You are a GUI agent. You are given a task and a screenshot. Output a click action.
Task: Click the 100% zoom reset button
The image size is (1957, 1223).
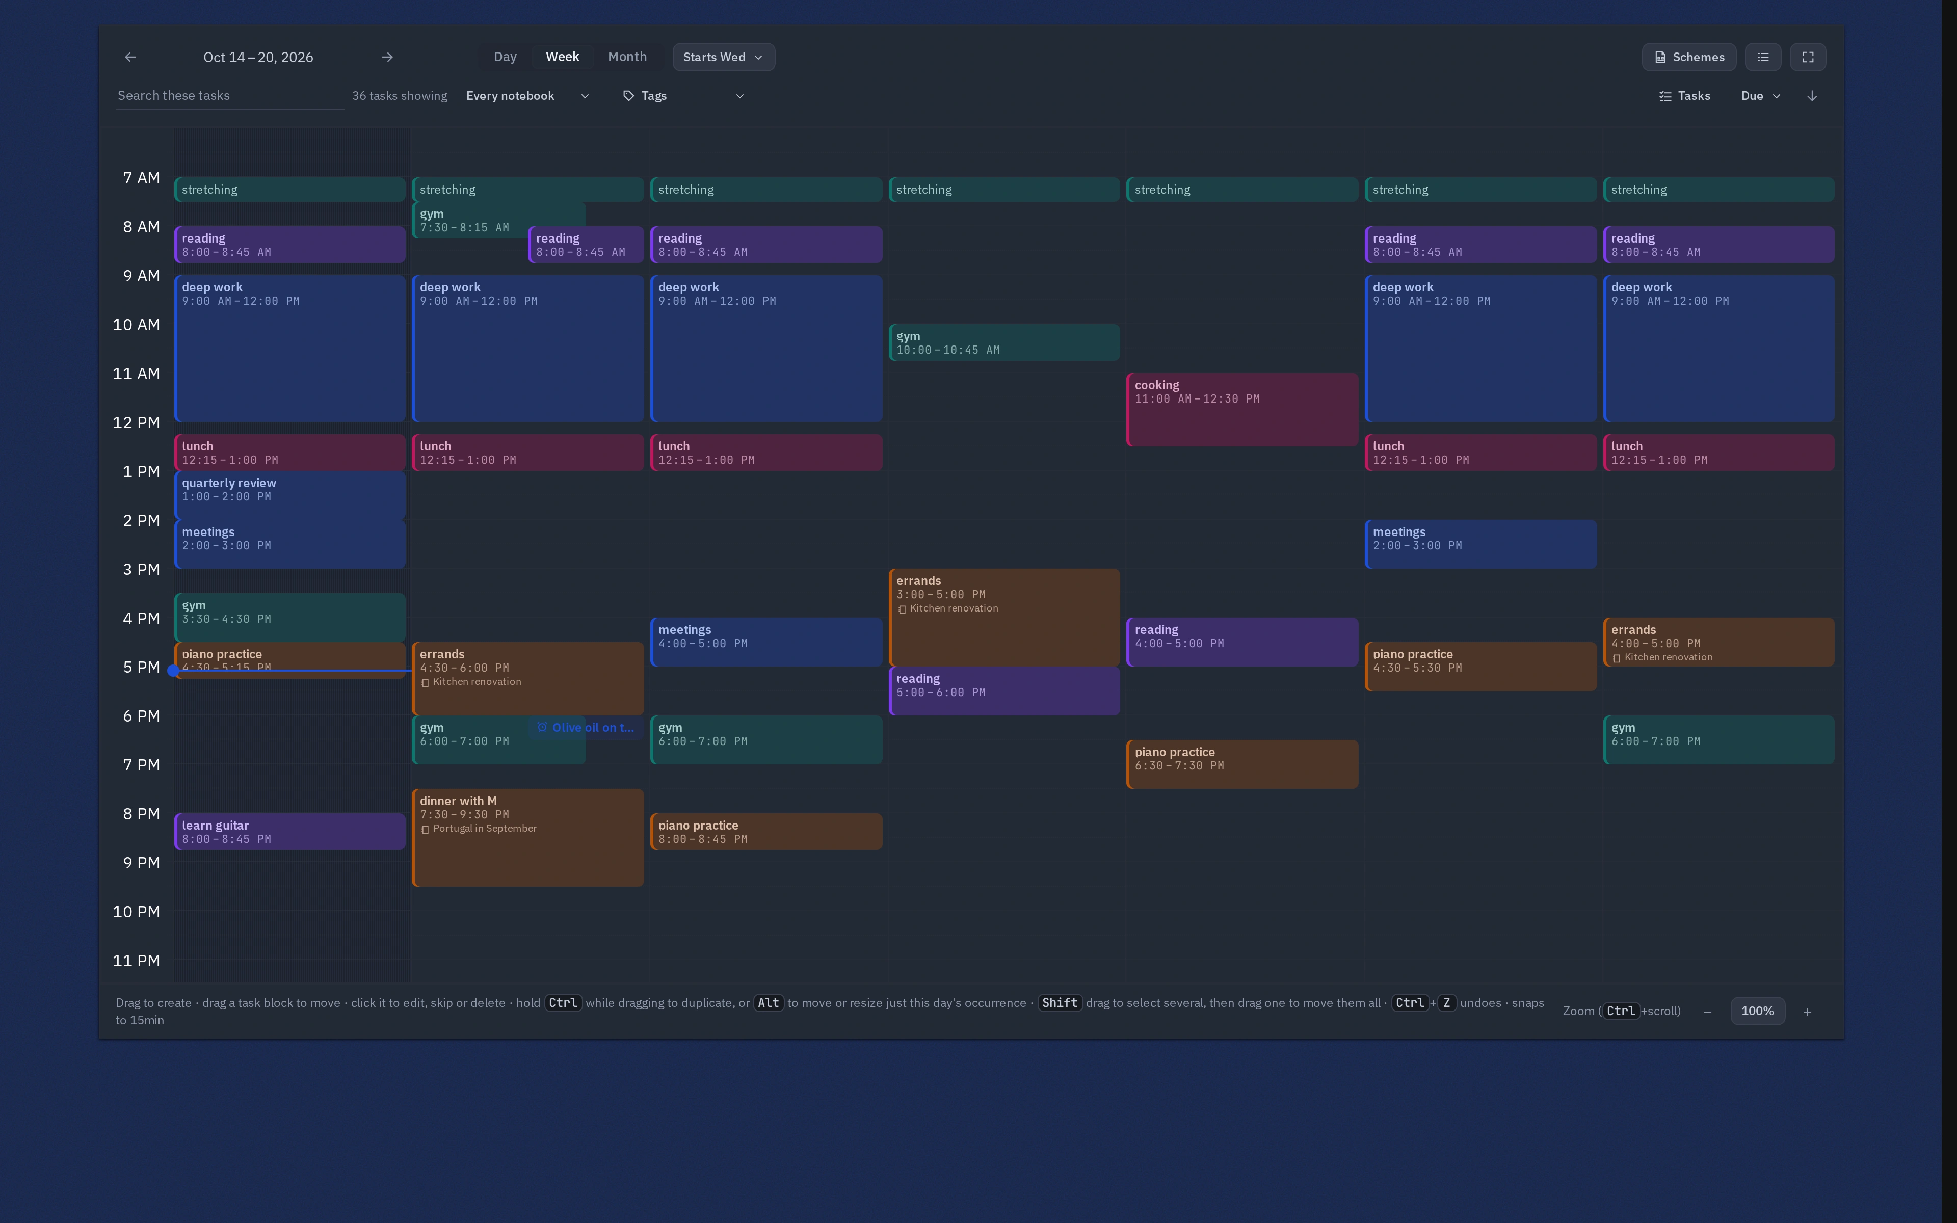(1757, 1011)
